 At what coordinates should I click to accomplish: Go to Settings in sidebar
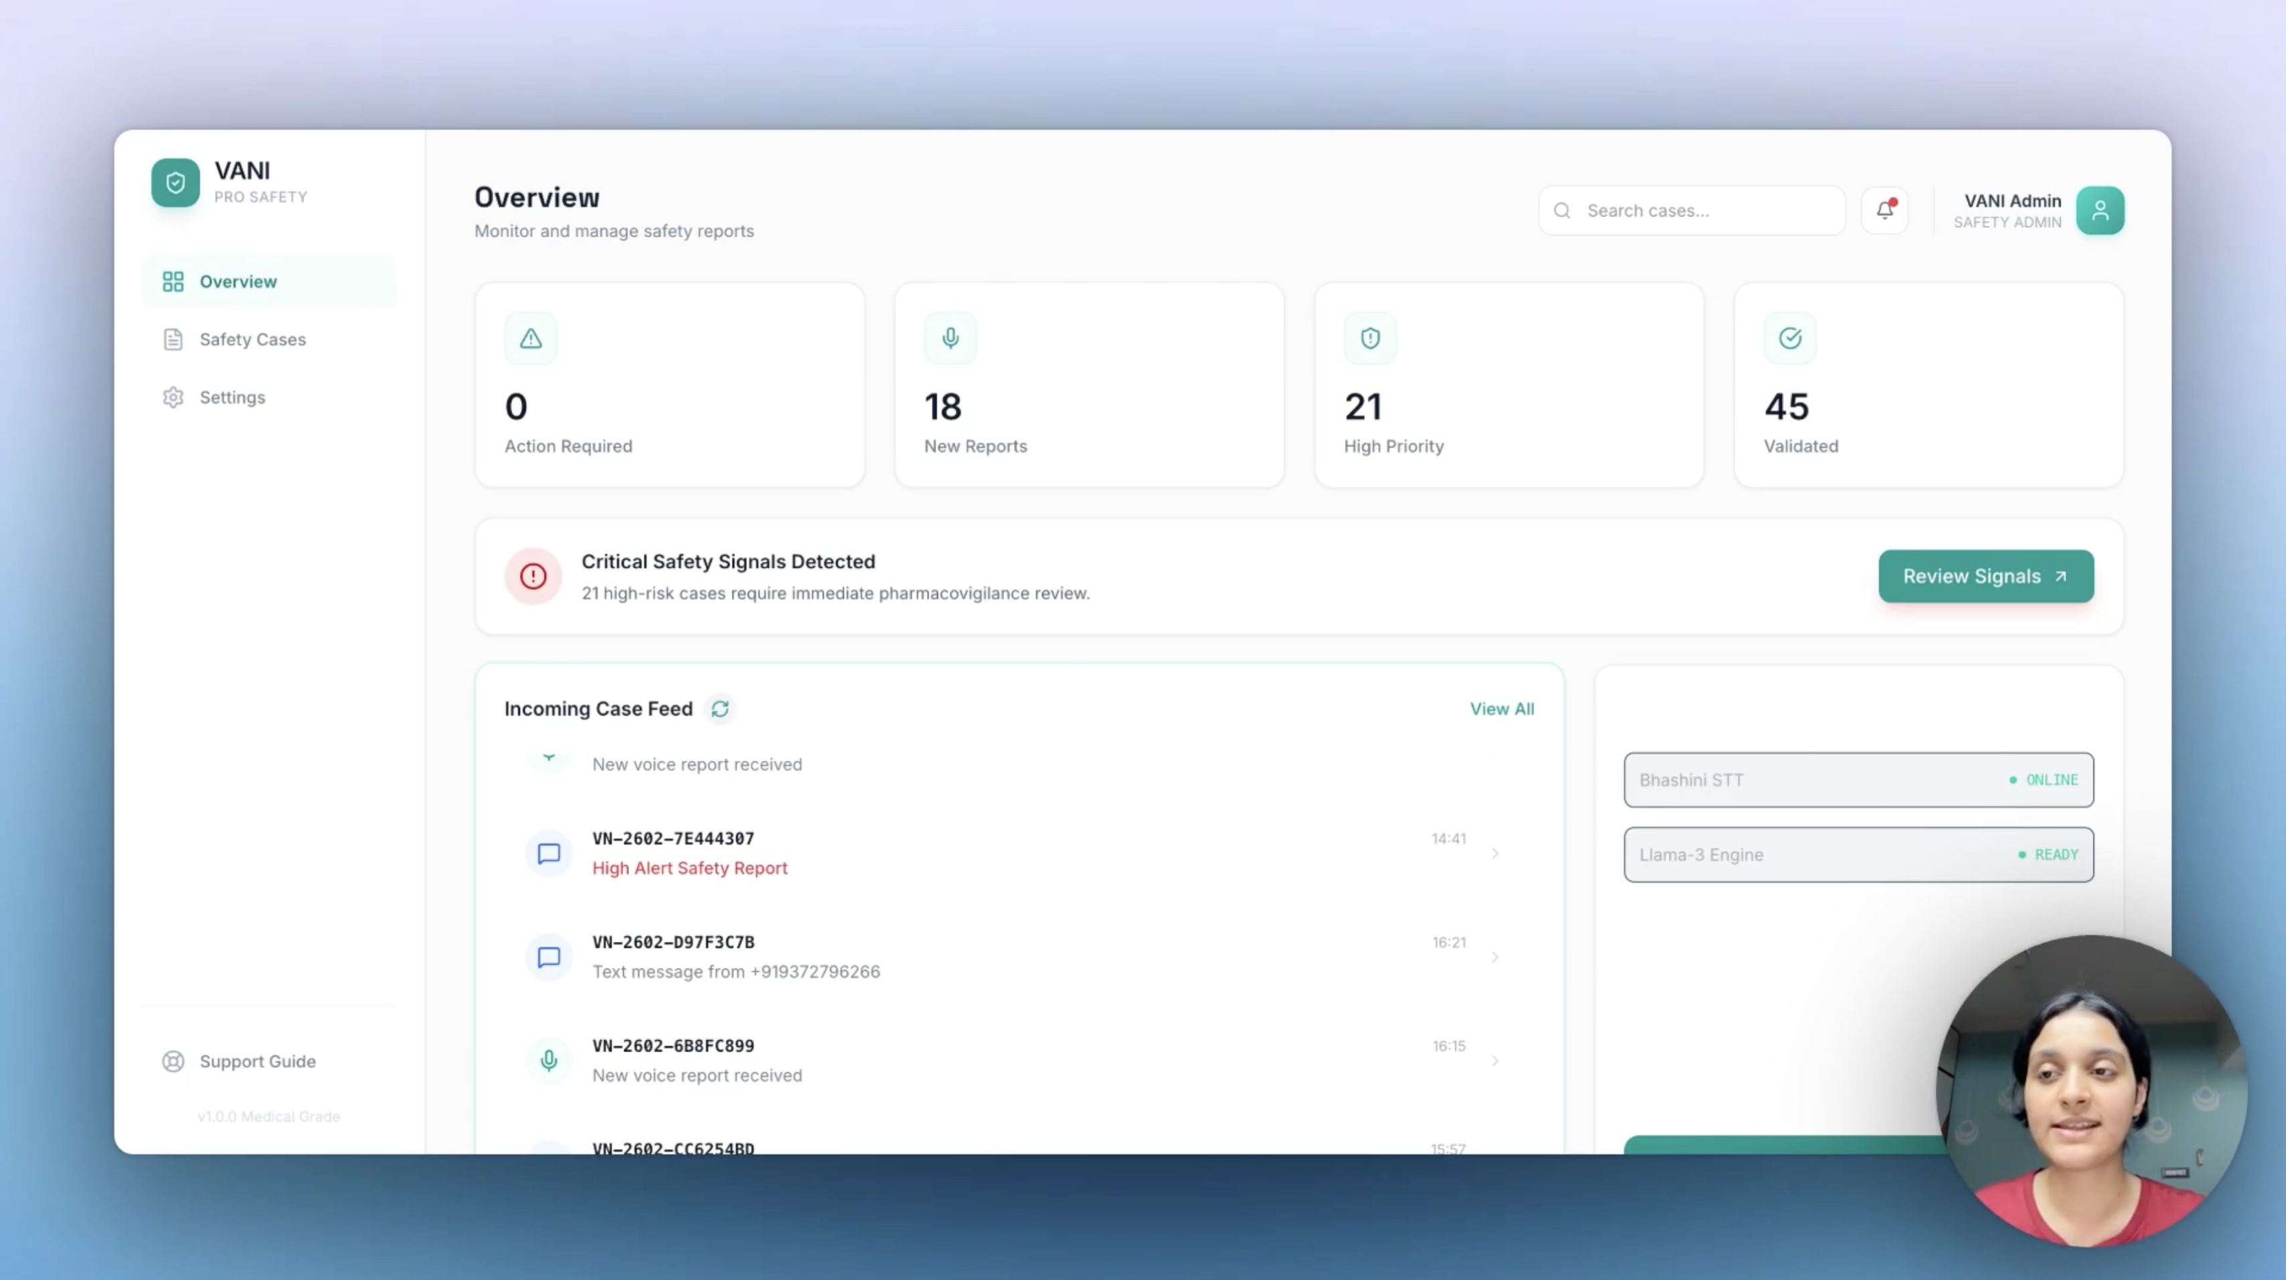[232, 397]
